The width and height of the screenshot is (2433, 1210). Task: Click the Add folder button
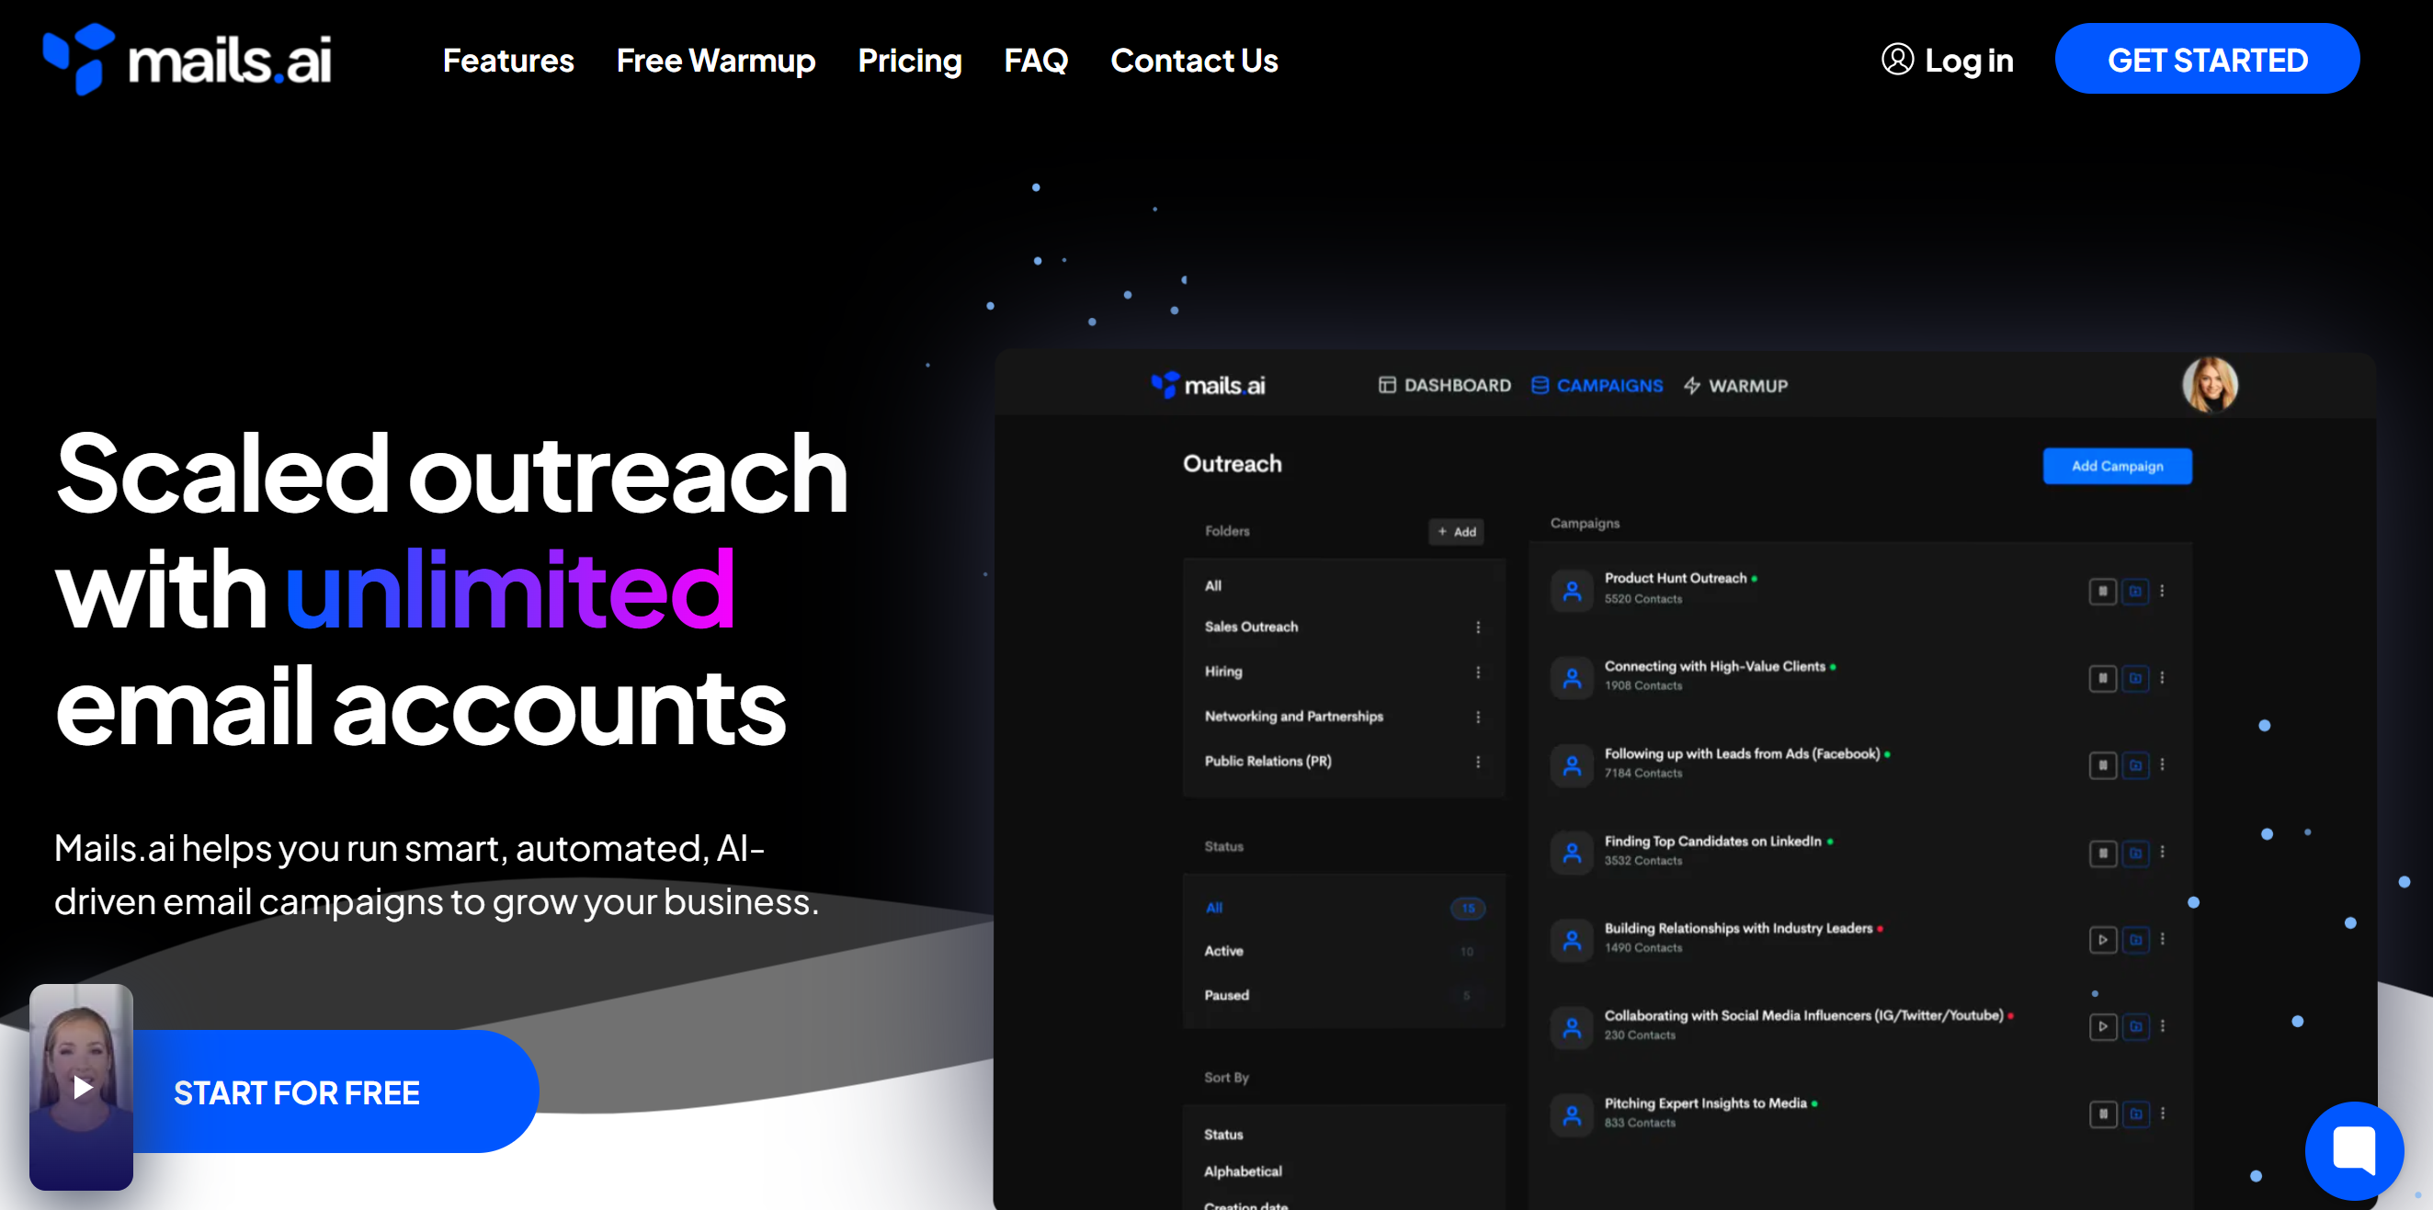click(1455, 531)
